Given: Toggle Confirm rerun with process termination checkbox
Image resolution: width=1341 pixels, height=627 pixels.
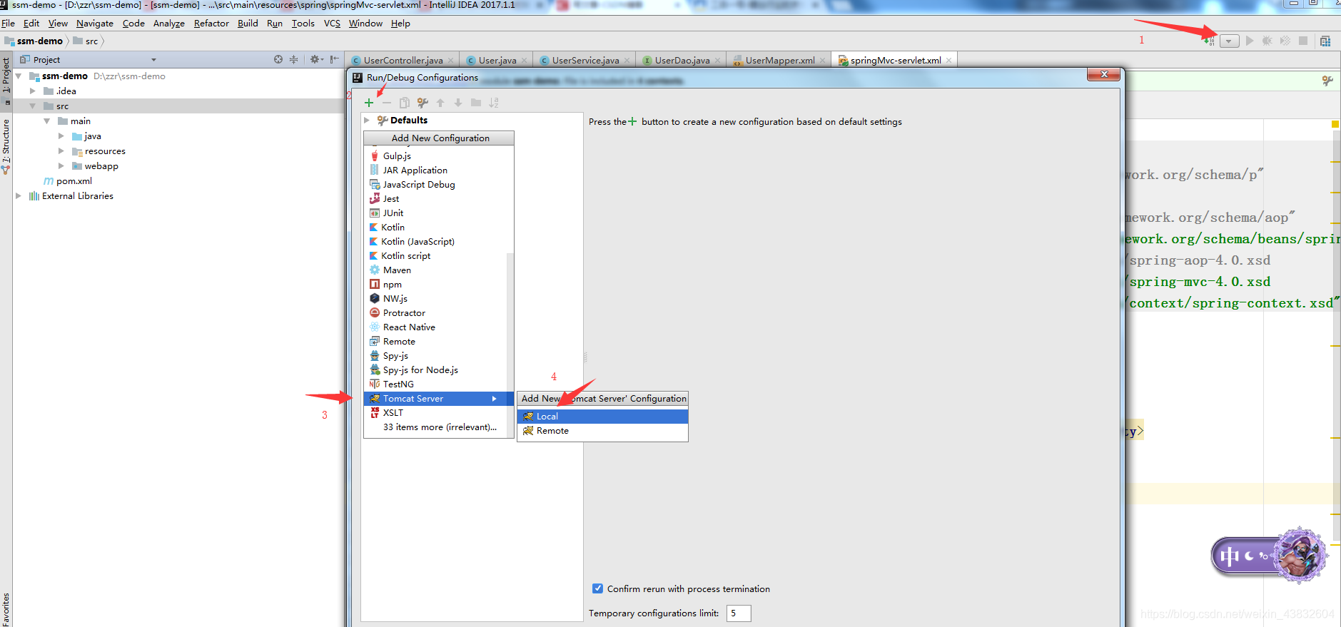Looking at the screenshot, I should pyautogui.click(x=598, y=588).
